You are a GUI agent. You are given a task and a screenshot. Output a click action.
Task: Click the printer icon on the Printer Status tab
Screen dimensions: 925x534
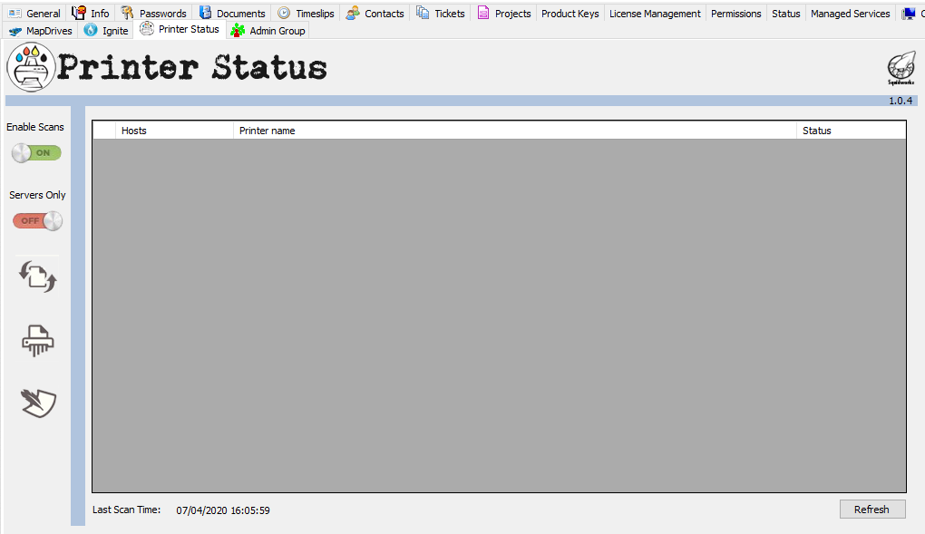coord(145,28)
